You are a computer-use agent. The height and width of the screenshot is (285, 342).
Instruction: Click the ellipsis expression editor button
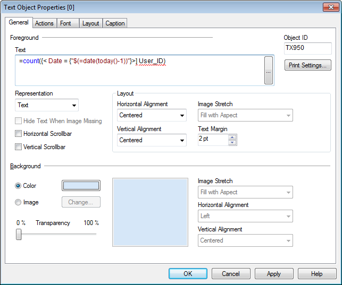(269, 70)
